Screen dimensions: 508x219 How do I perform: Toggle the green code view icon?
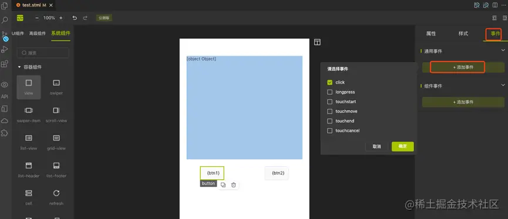tap(20, 18)
